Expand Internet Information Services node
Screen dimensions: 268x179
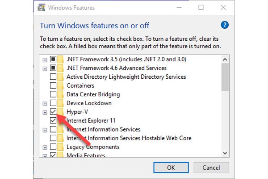point(45,130)
